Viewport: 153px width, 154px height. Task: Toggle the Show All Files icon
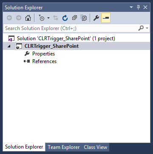click(84, 18)
